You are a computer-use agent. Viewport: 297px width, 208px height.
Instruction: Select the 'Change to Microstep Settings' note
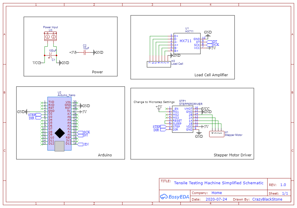click(154, 102)
